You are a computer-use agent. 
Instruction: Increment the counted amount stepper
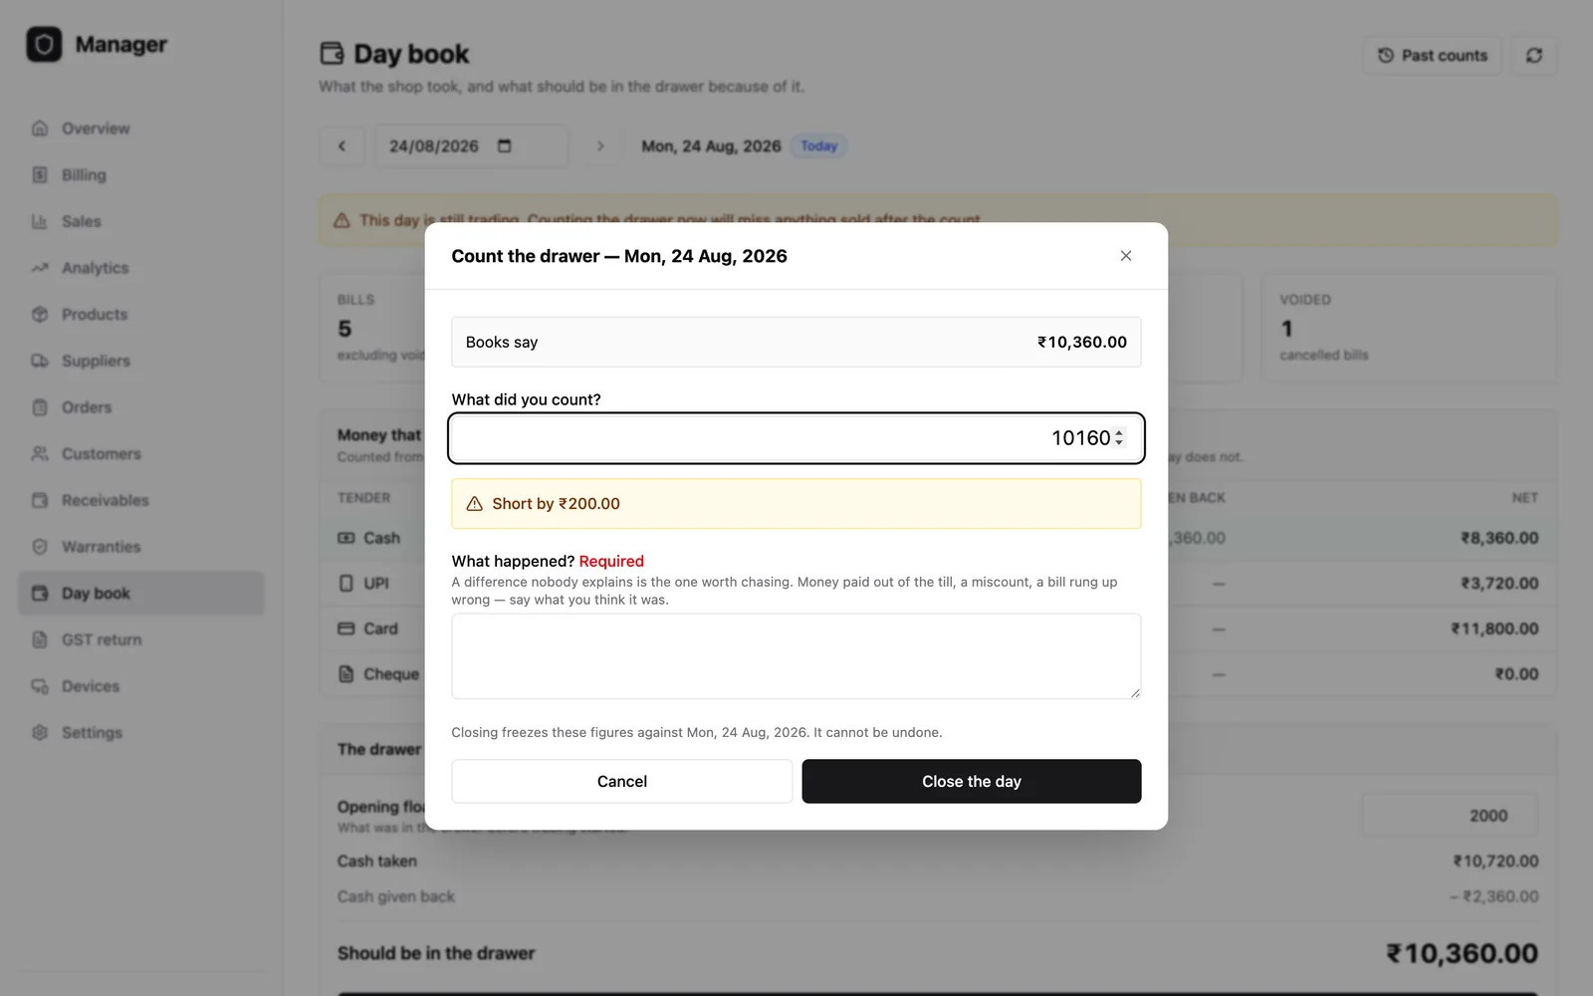click(x=1119, y=433)
